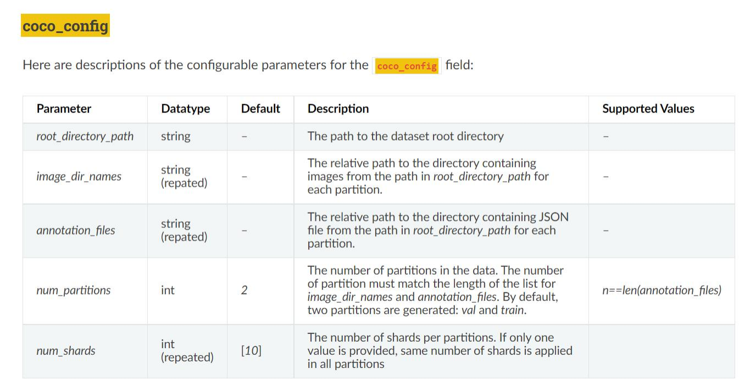Select the root_directory_path parameter name cell
The width and height of the screenshot is (750, 385).
click(85, 136)
